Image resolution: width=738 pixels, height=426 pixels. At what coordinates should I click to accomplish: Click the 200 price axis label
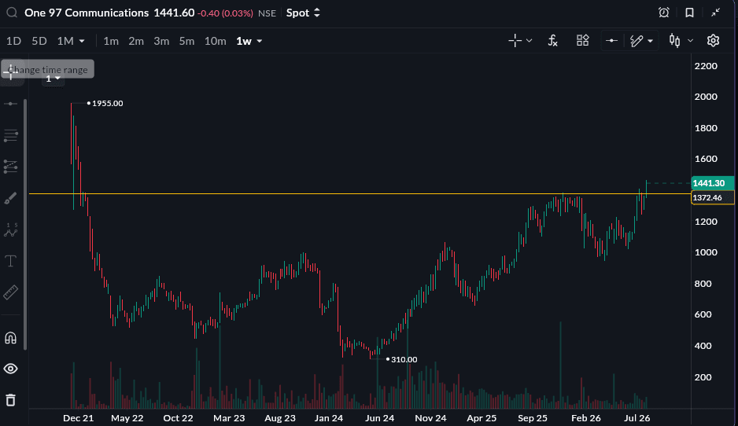[703, 377]
